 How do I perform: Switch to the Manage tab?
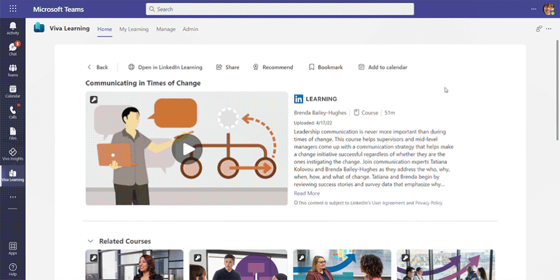click(166, 29)
